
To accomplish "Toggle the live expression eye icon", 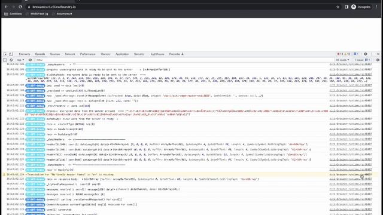I will pos(30,60).
